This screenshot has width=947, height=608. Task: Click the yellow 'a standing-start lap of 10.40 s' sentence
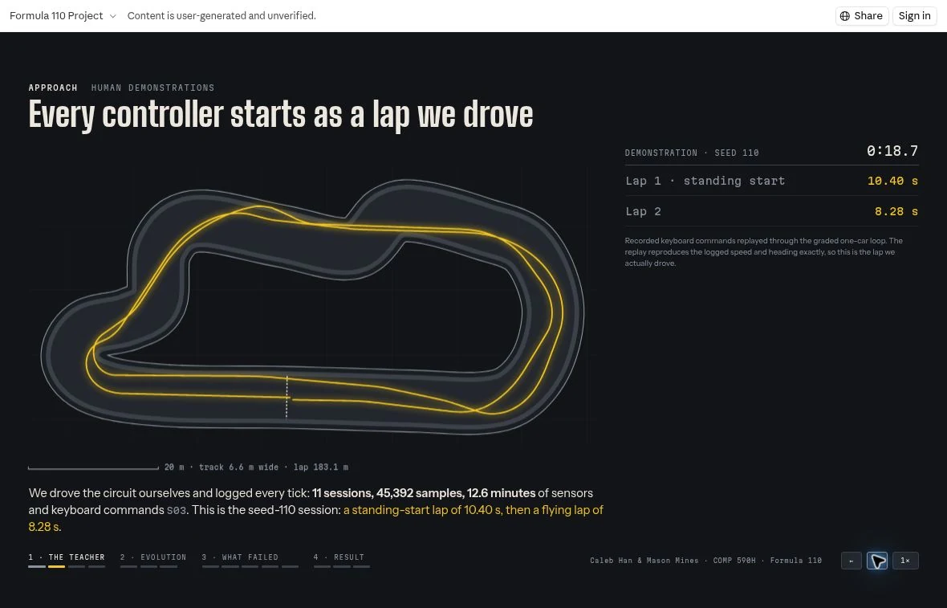click(x=423, y=510)
